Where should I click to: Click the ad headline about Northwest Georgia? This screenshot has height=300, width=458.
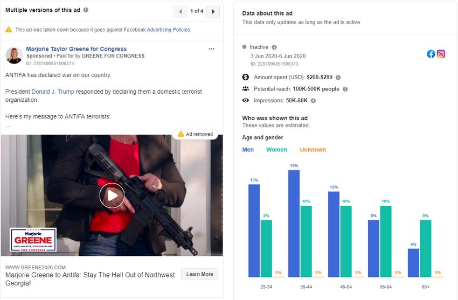coord(90,279)
